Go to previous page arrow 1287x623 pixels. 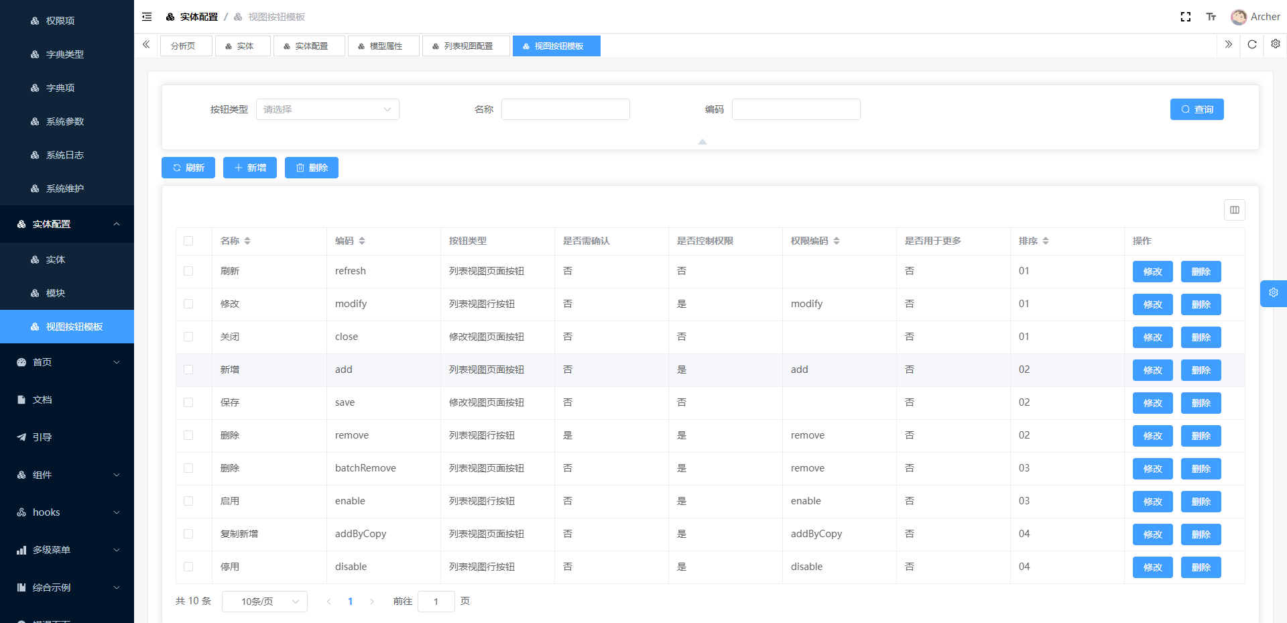click(x=328, y=602)
